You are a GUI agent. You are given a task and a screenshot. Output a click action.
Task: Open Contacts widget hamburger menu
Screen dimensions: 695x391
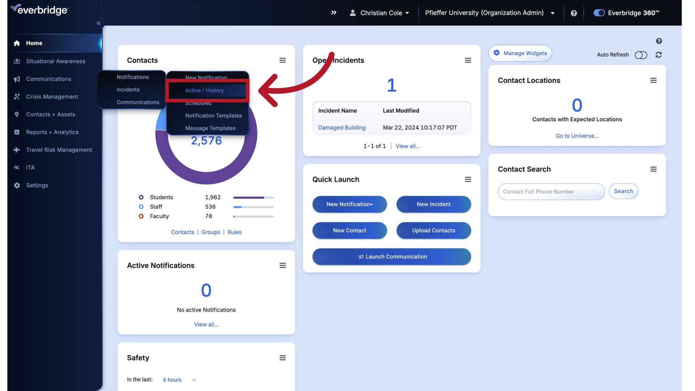click(x=283, y=60)
